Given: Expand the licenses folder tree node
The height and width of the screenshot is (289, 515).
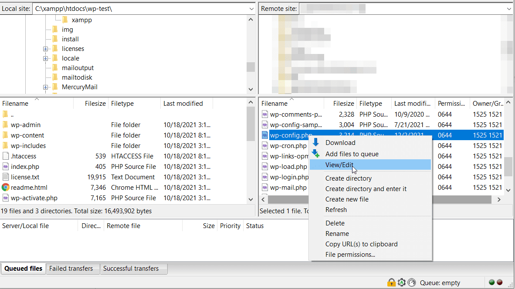Looking at the screenshot, I should coord(45,49).
